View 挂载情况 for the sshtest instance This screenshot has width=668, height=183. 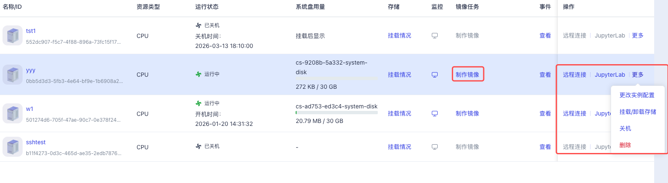point(399,147)
